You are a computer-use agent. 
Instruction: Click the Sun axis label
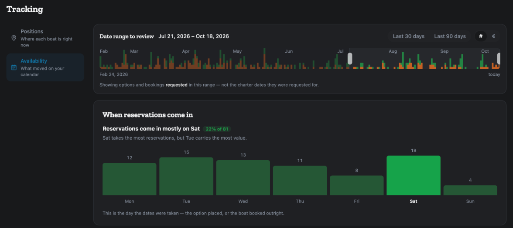click(470, 201)
